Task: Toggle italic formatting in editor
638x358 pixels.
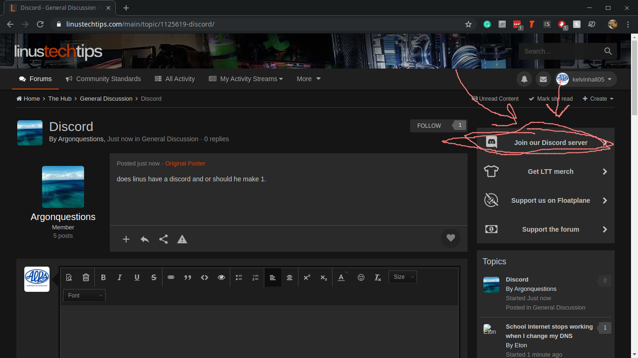Action: 120,277
